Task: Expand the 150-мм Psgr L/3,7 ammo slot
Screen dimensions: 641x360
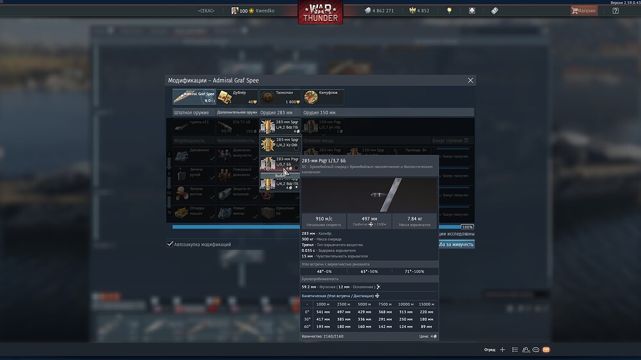Action: click(323, 127)
